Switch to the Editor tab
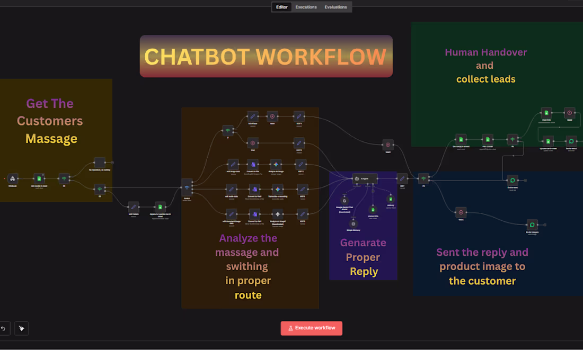Viewport: 583px width, 350px height. click(281, 7)
